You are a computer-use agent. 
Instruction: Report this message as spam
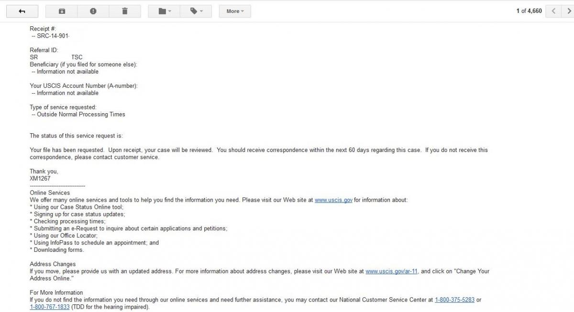(93, 11)
